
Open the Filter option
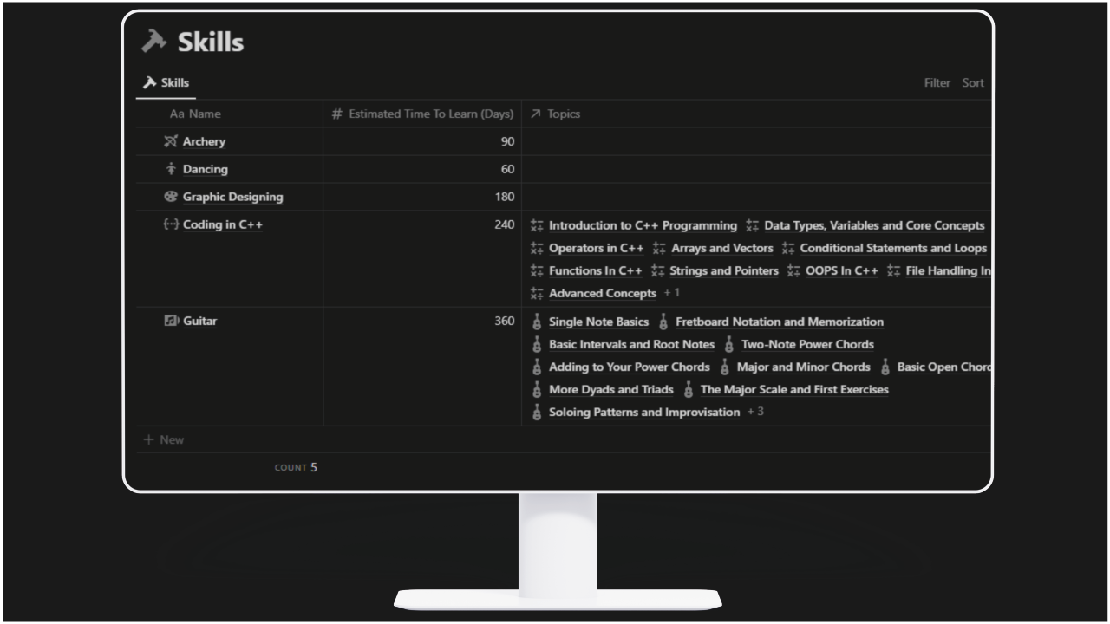click(x=937, y=83)
